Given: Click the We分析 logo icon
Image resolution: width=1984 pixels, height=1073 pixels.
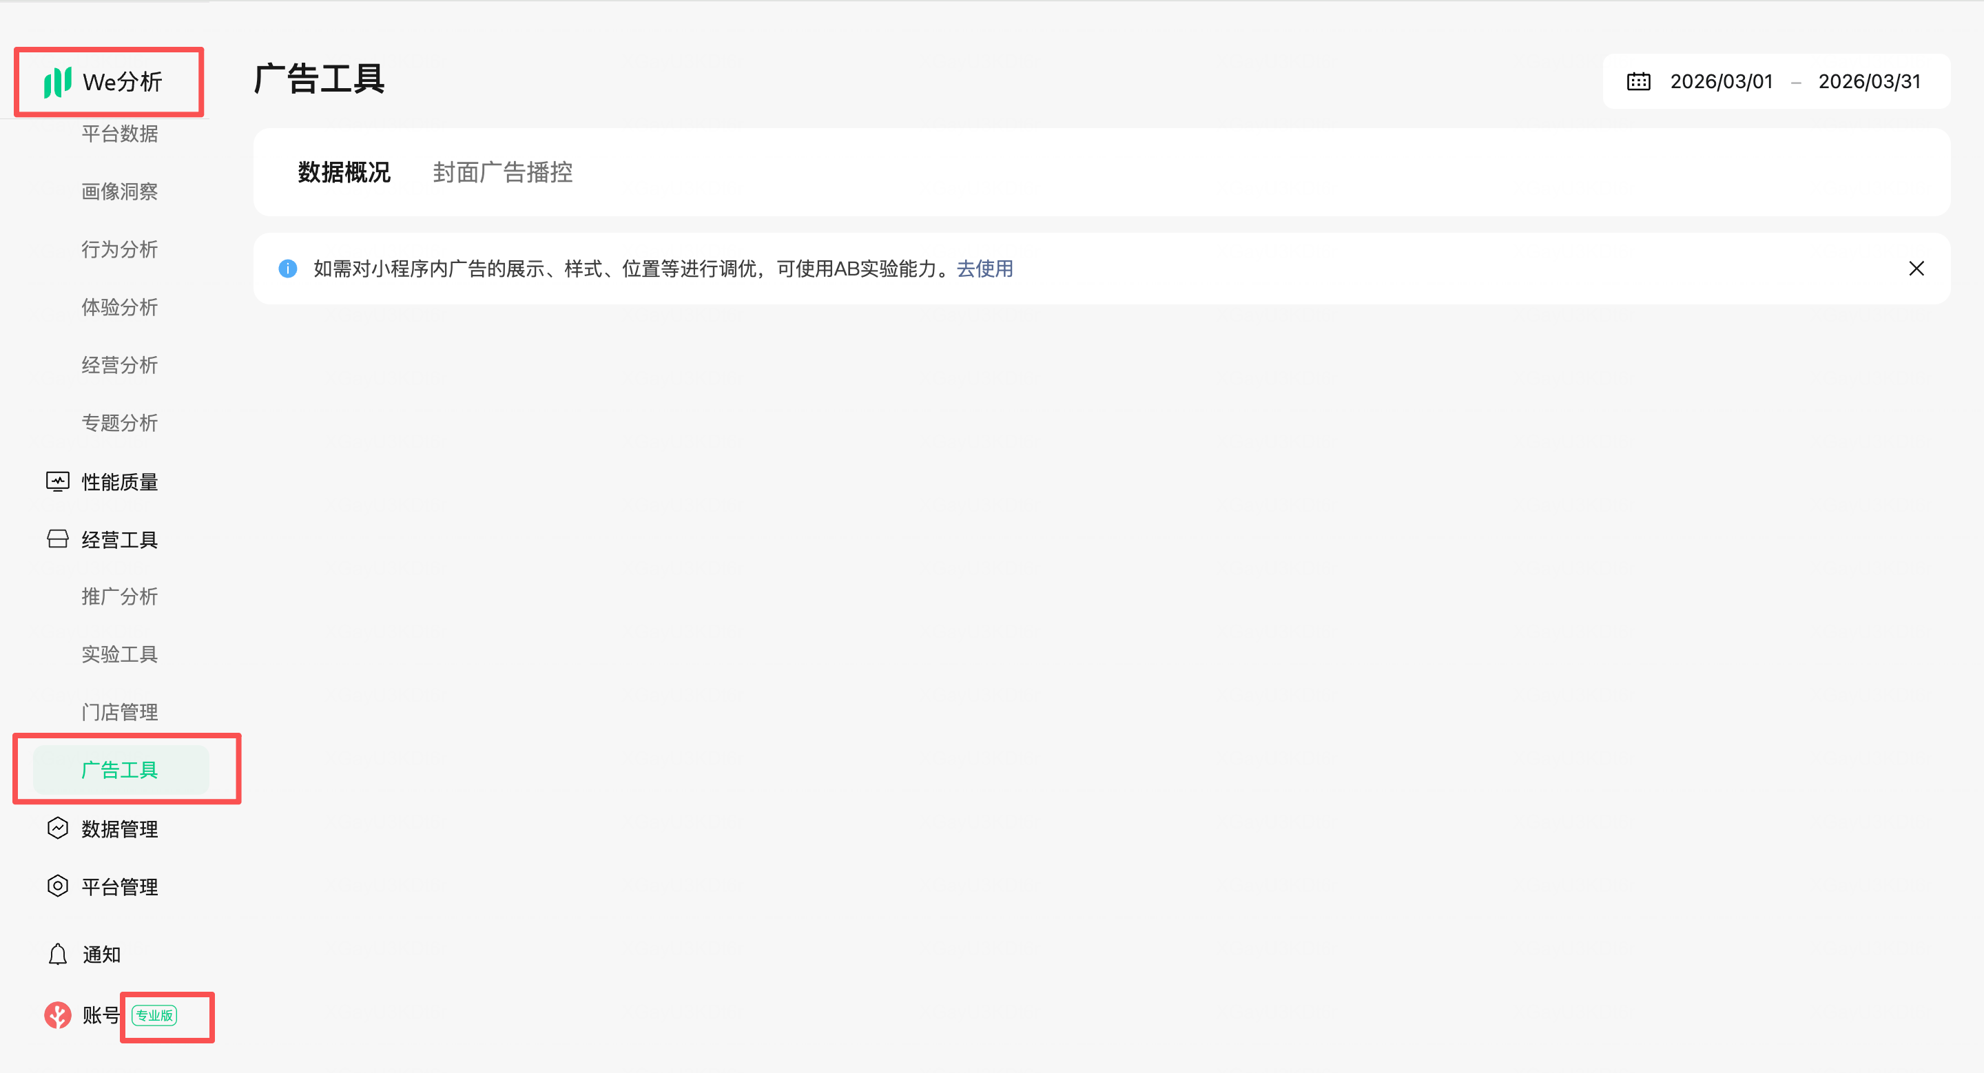Looking at the screenshot, I should [58, 81].
